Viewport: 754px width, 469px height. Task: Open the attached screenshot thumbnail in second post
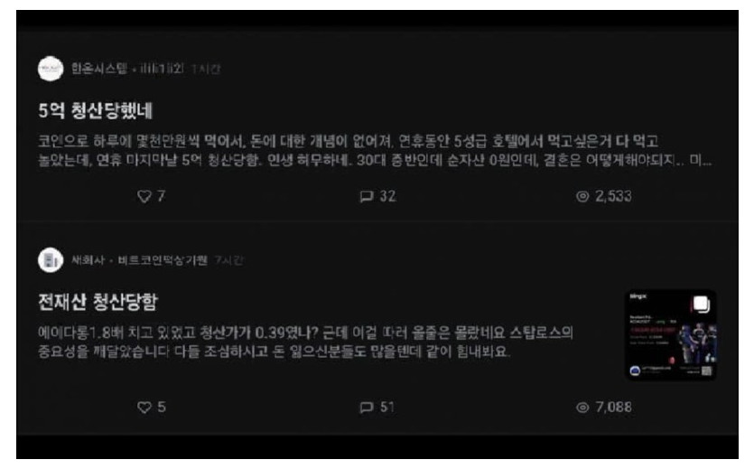(x=671, y=334)
